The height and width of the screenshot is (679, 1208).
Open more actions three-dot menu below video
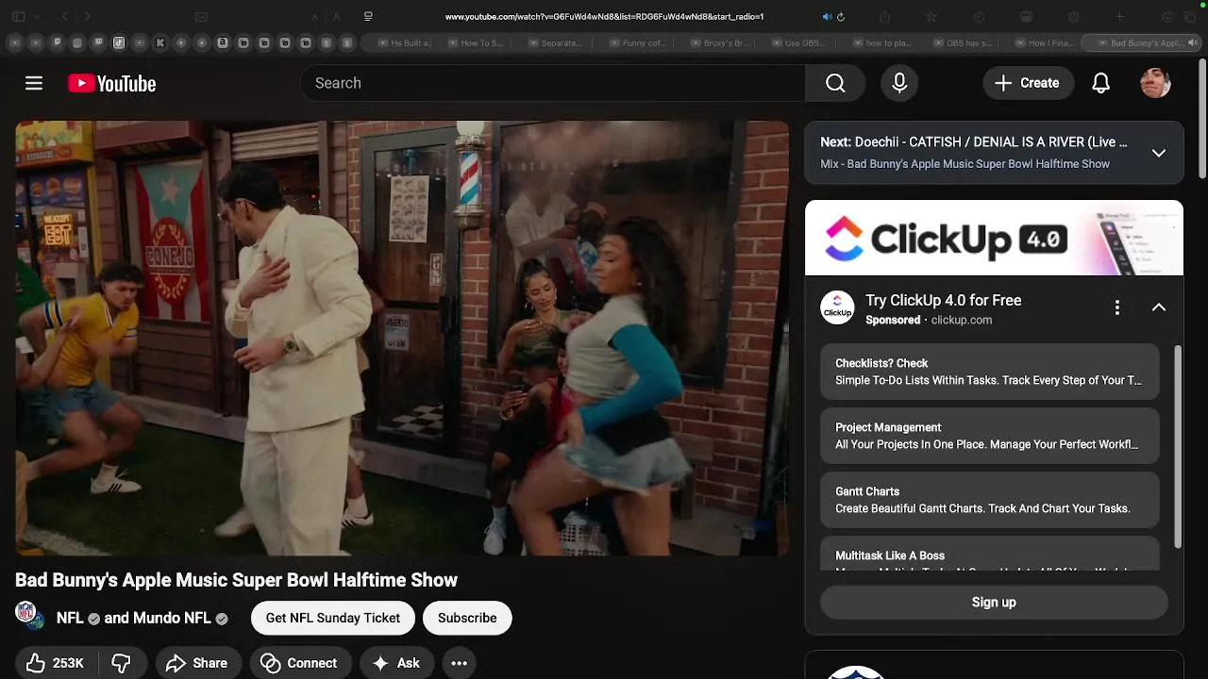[459, 663]
